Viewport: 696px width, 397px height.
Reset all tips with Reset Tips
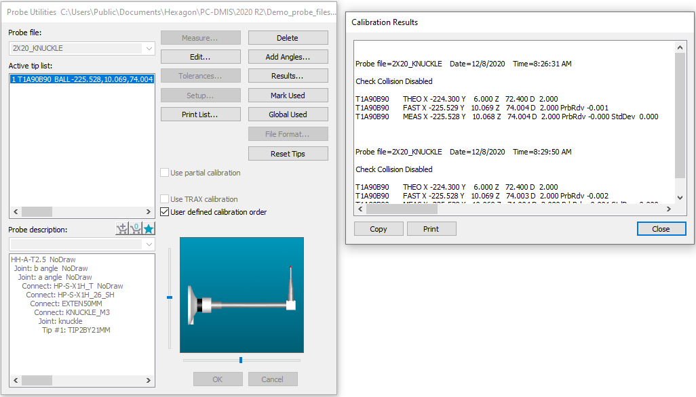[288, 153]
